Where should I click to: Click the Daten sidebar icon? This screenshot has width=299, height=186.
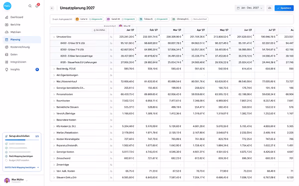(x=6, y=55)
